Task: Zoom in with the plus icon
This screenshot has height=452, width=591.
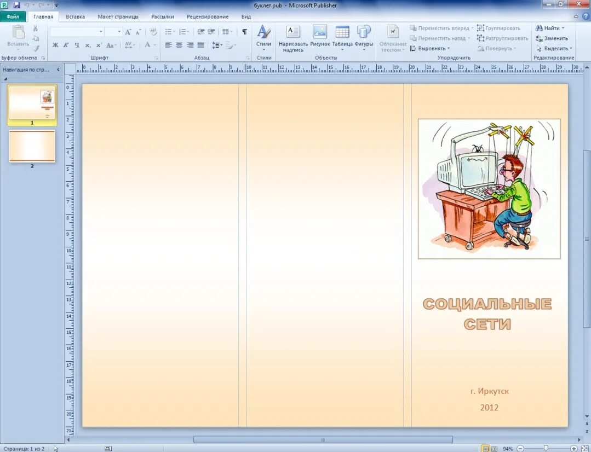Action: [x=573, y=449]
